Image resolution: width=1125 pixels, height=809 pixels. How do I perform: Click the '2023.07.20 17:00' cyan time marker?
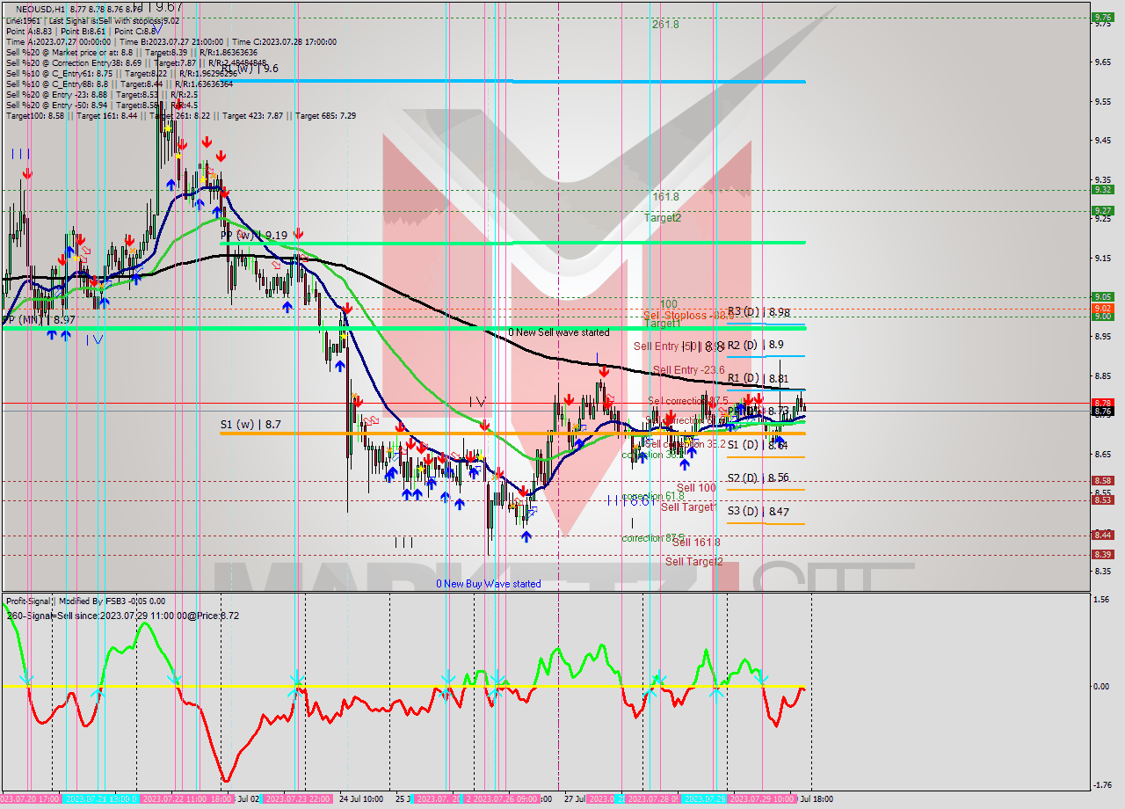[x=31, y=799]
